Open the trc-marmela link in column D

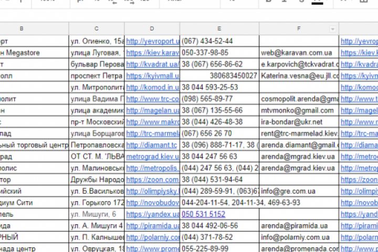153,133
